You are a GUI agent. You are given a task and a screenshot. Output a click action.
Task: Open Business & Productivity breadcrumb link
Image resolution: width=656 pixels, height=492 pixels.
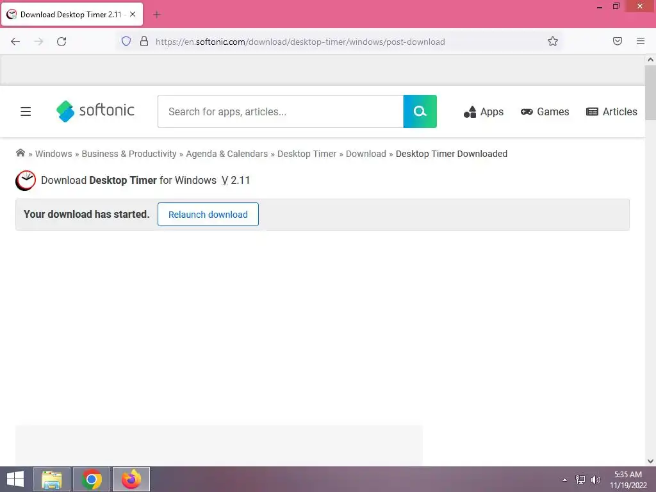pos(129,154)
